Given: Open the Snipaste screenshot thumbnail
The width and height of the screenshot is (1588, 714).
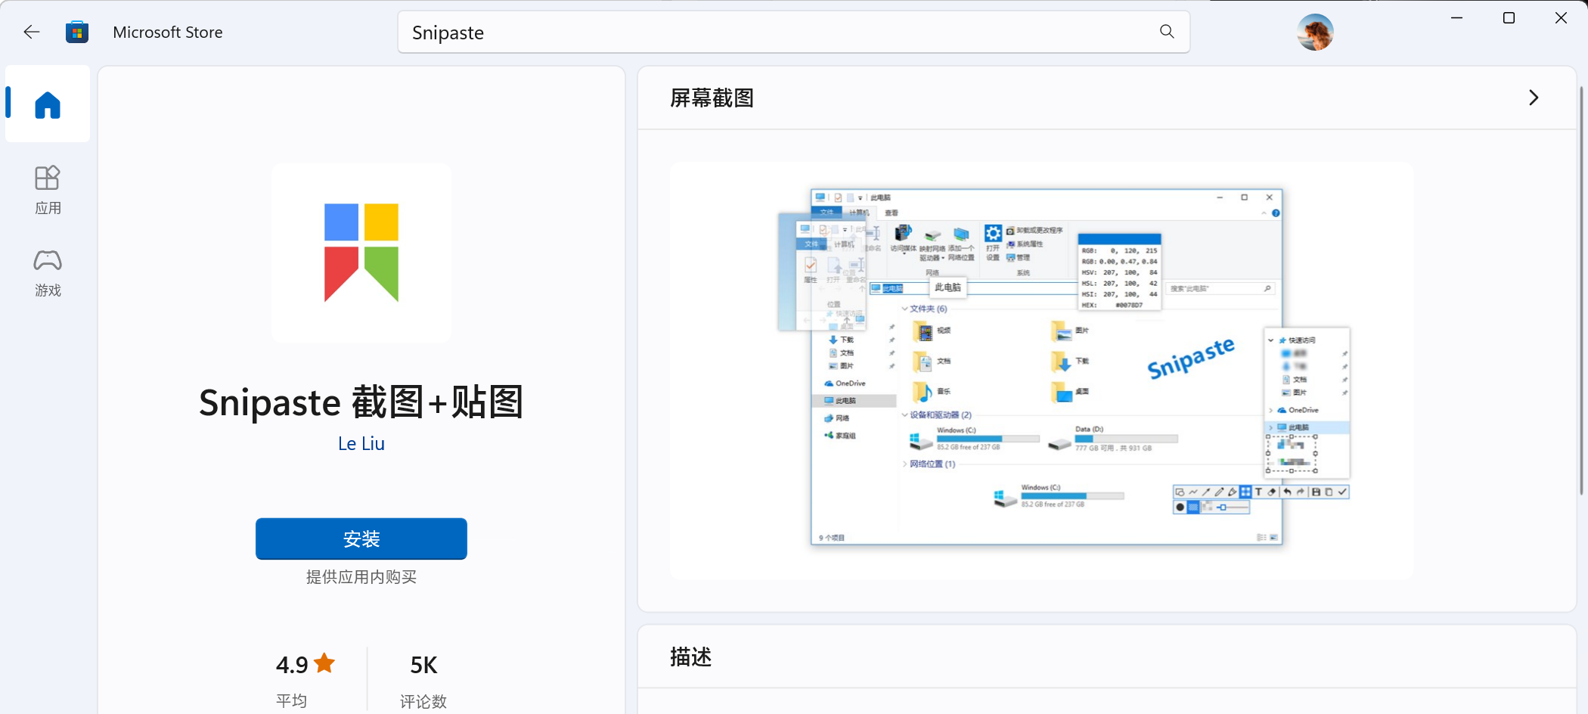Looking at the screenshot, I should pyautogui.click(x=1041, y=371).
